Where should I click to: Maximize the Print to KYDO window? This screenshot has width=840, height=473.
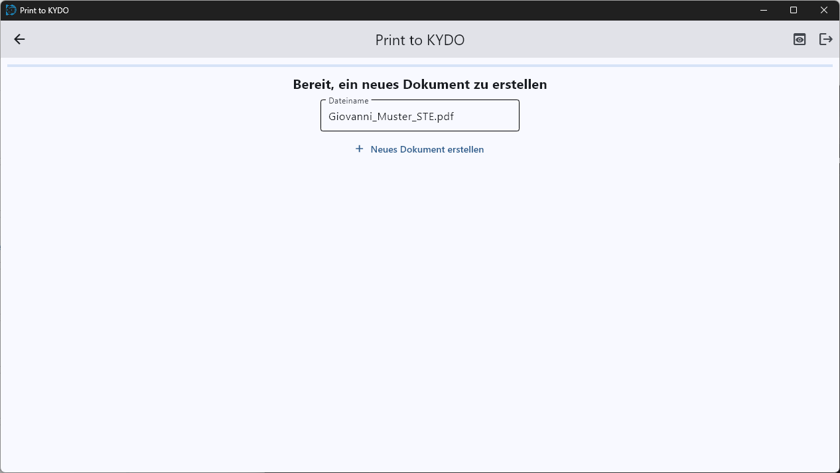pos(794,10)
